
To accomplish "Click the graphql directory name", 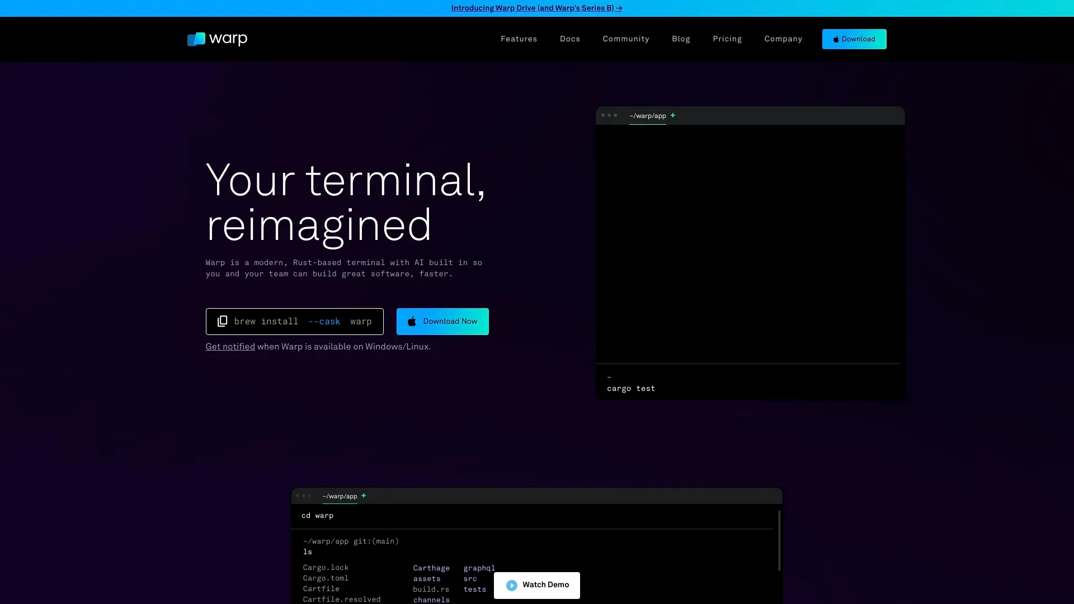I will tap(479, 568).
